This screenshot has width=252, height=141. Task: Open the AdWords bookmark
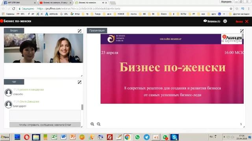(x=52, y=14)
